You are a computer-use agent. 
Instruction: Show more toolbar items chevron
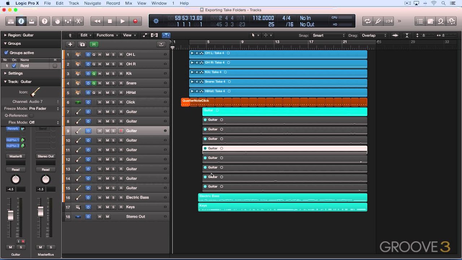(x=399, y=21)
